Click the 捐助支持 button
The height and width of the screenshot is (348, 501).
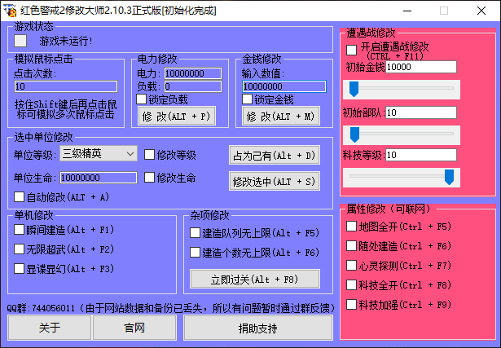258,328
